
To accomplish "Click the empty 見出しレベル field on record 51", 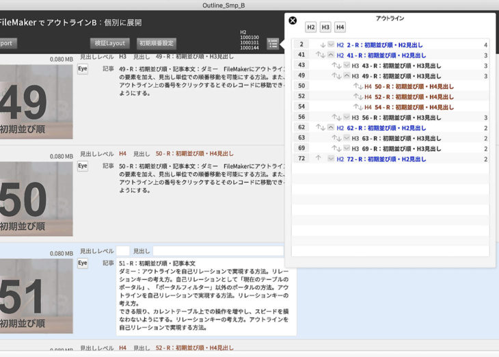I will [123, 251].
